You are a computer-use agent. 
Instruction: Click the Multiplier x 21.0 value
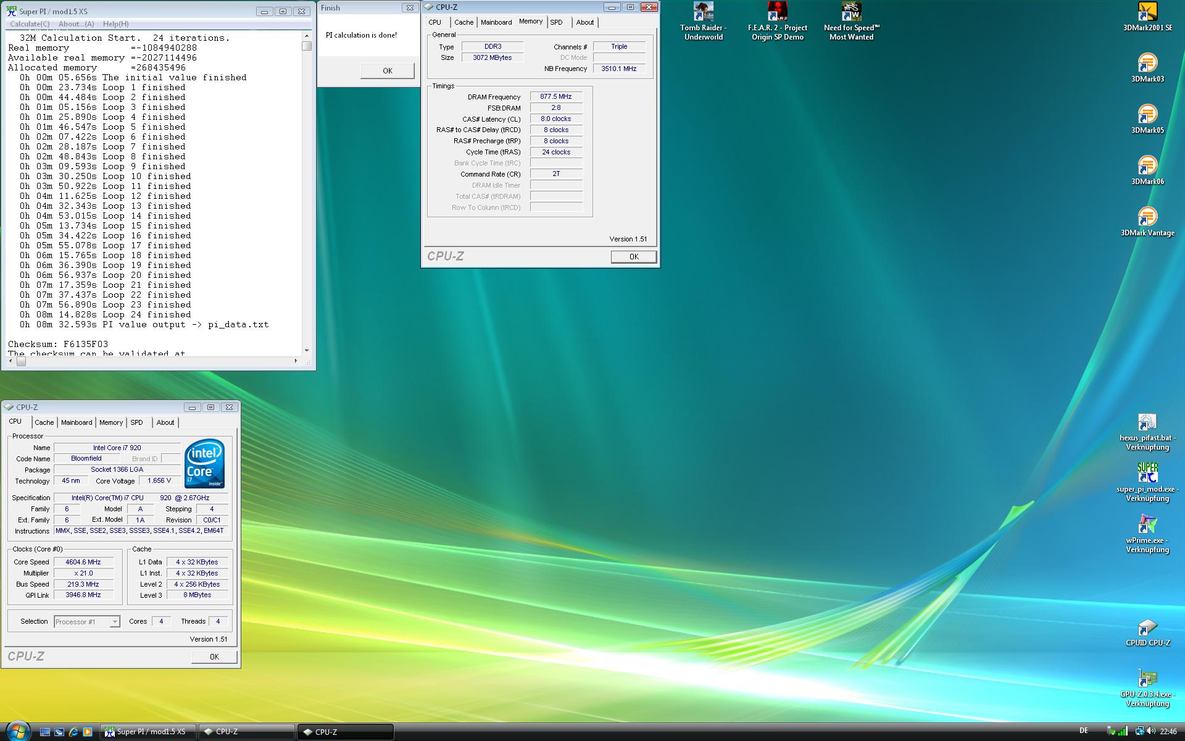click(x=83, y=574)
